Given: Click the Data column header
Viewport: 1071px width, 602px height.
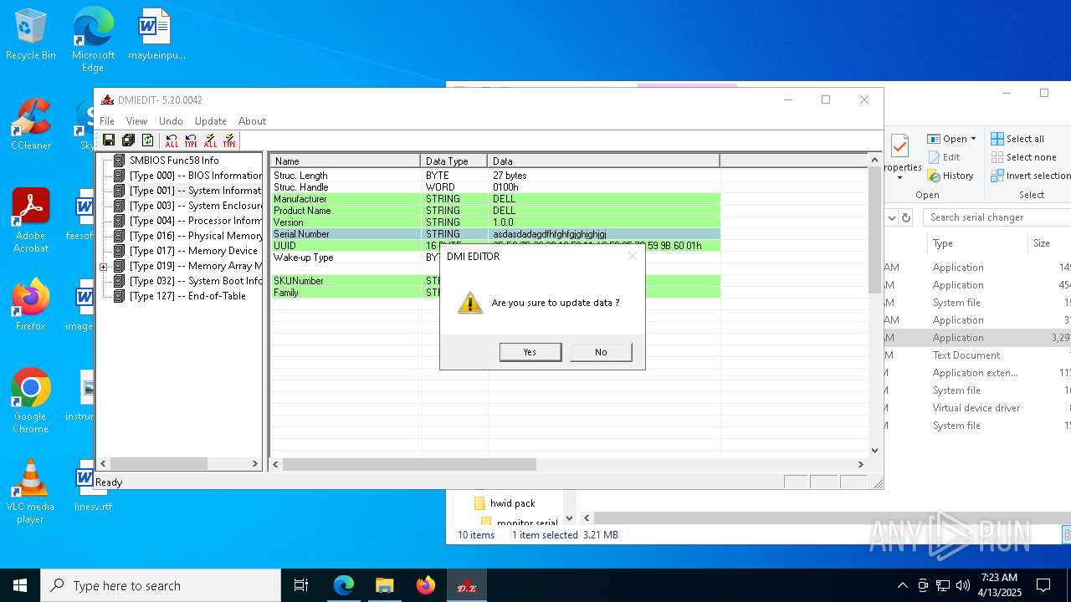Looking at the screenshot, I should (x=603, y=161).
